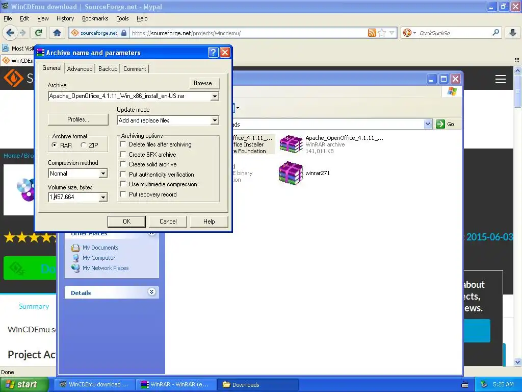
Task: Click the Most Visited bookmarks icon
Action: (x=5, y=48)
